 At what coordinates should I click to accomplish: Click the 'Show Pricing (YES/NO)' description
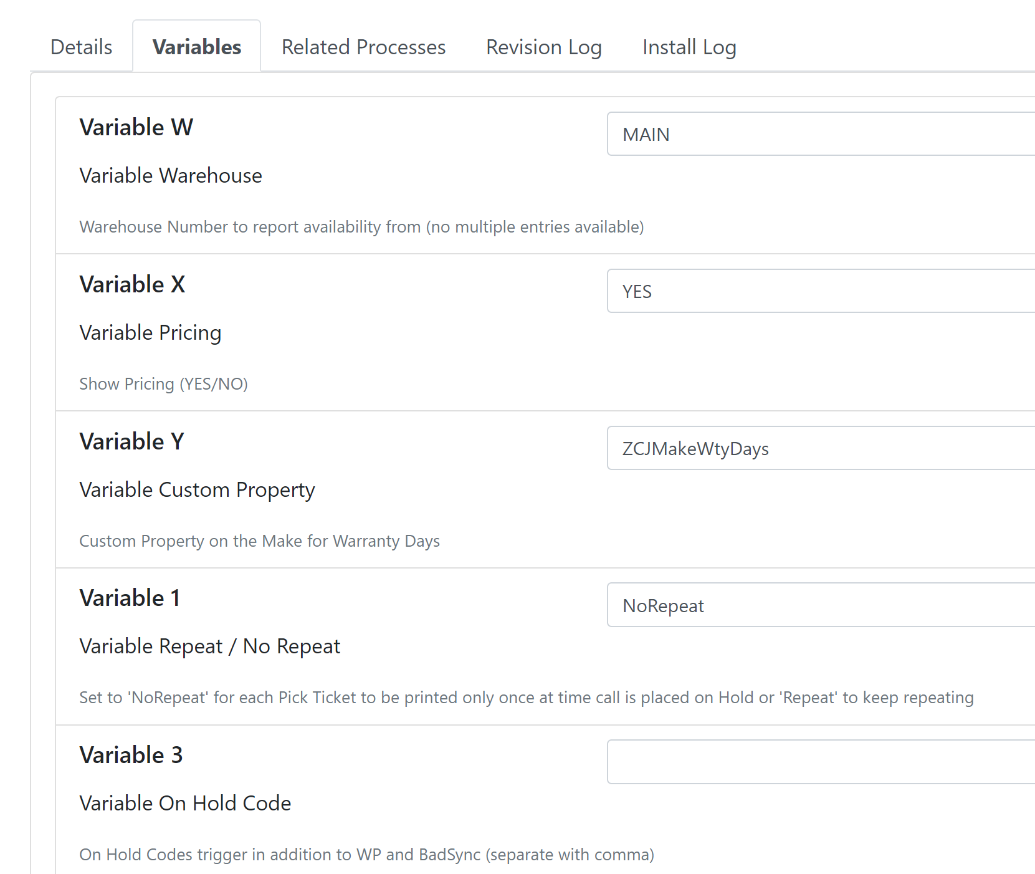click(163, 384)
